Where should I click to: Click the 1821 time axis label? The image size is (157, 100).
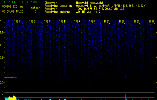point(17,21)
